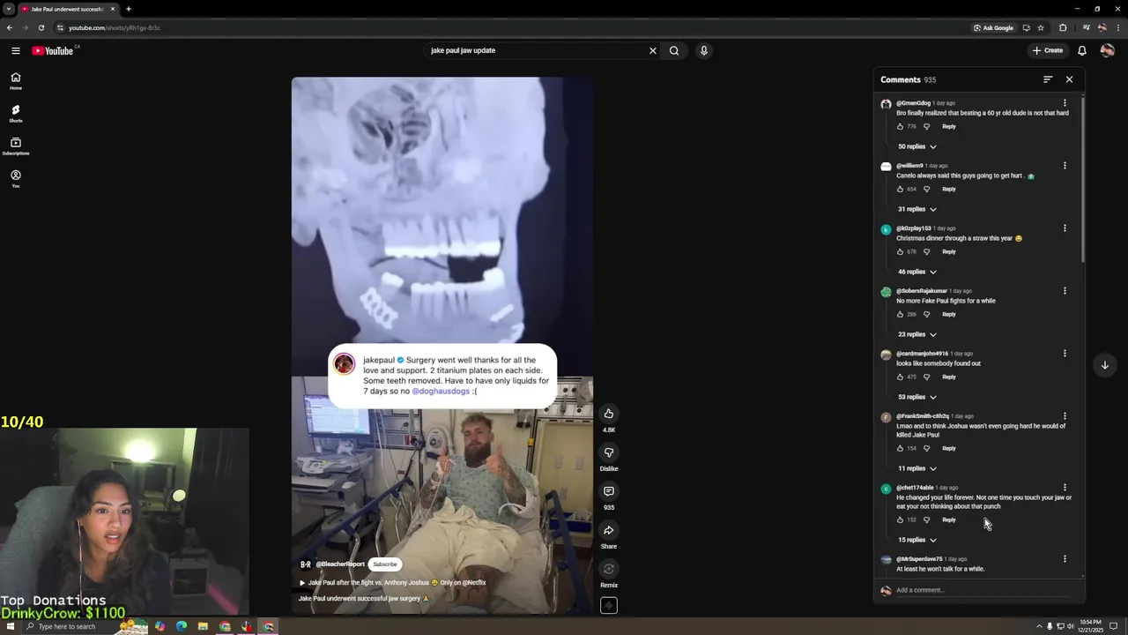Dislike @williem9's Canelo comment
Viewport: 1128px width, 635px height.
(x=926, y=189)
